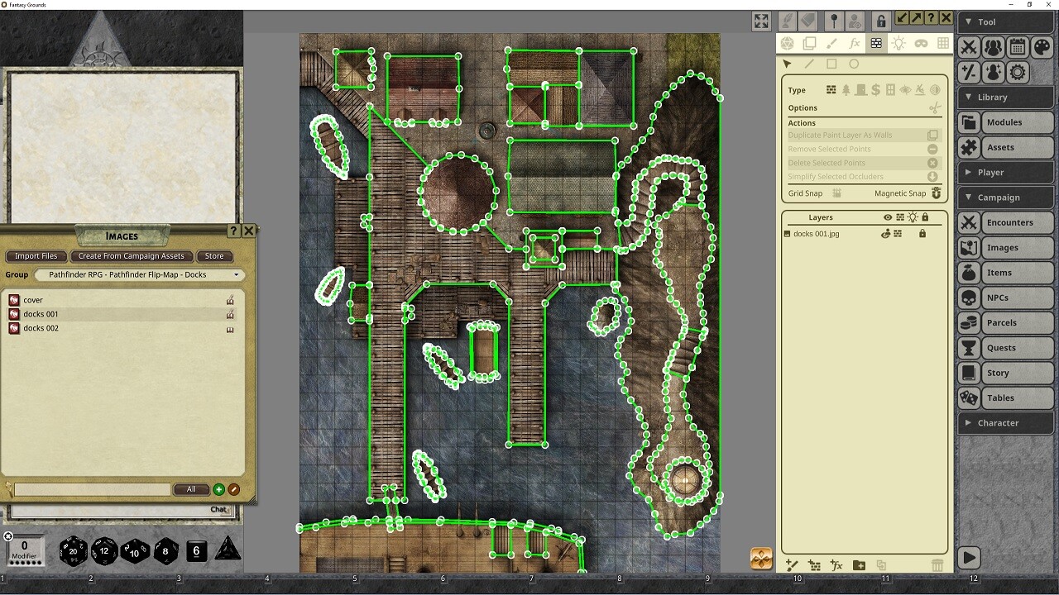
Task: Select docks 002 in the image list
Action: 41,328
